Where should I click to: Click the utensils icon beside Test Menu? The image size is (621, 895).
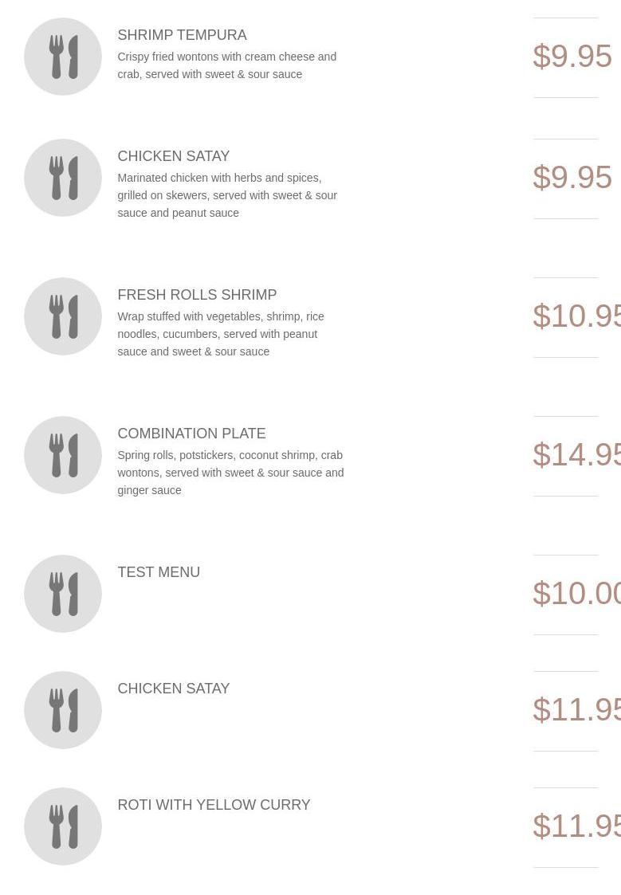click(x=63, y=594)
